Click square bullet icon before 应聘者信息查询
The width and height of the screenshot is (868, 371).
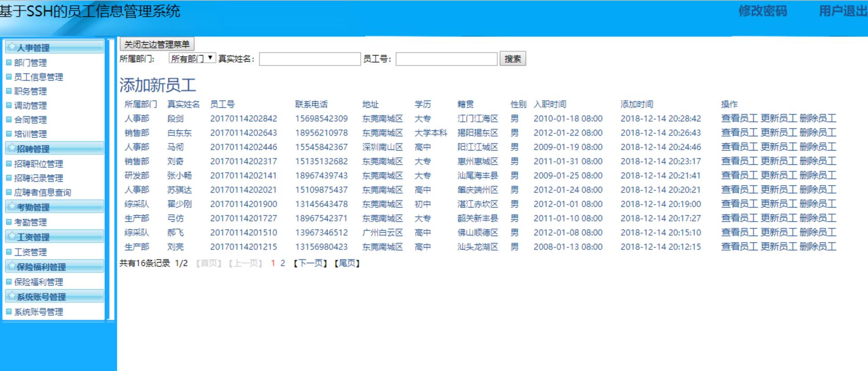9,192
